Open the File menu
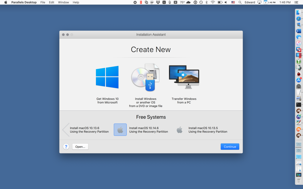303x189 pixels. [x=43, y=2]
